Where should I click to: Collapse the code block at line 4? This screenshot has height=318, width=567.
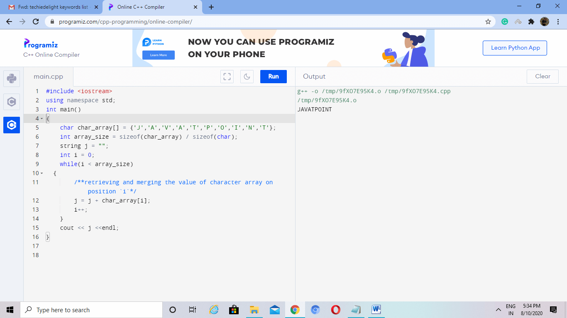point(42,118)
